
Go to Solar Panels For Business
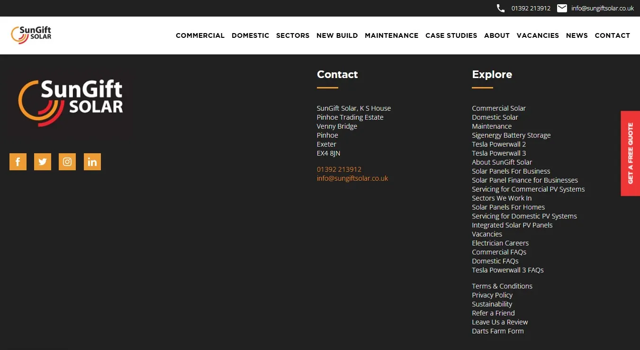pos(511,171)
